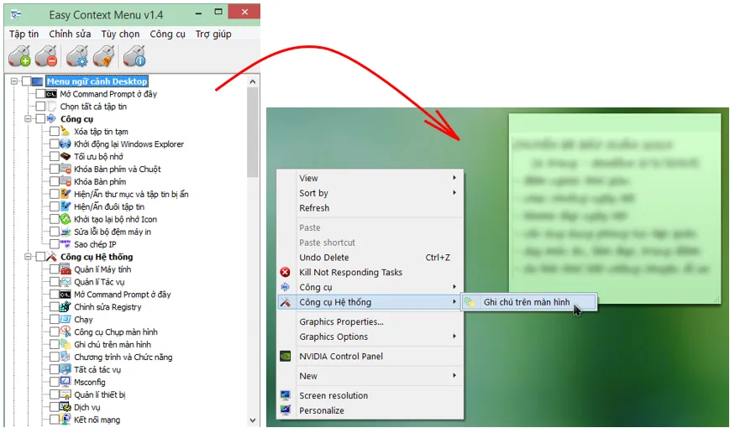Collapse the Công cụ Hệ thống tree branch
The height and width of the screenshot is (433, 735).
(x=28, y=257)
